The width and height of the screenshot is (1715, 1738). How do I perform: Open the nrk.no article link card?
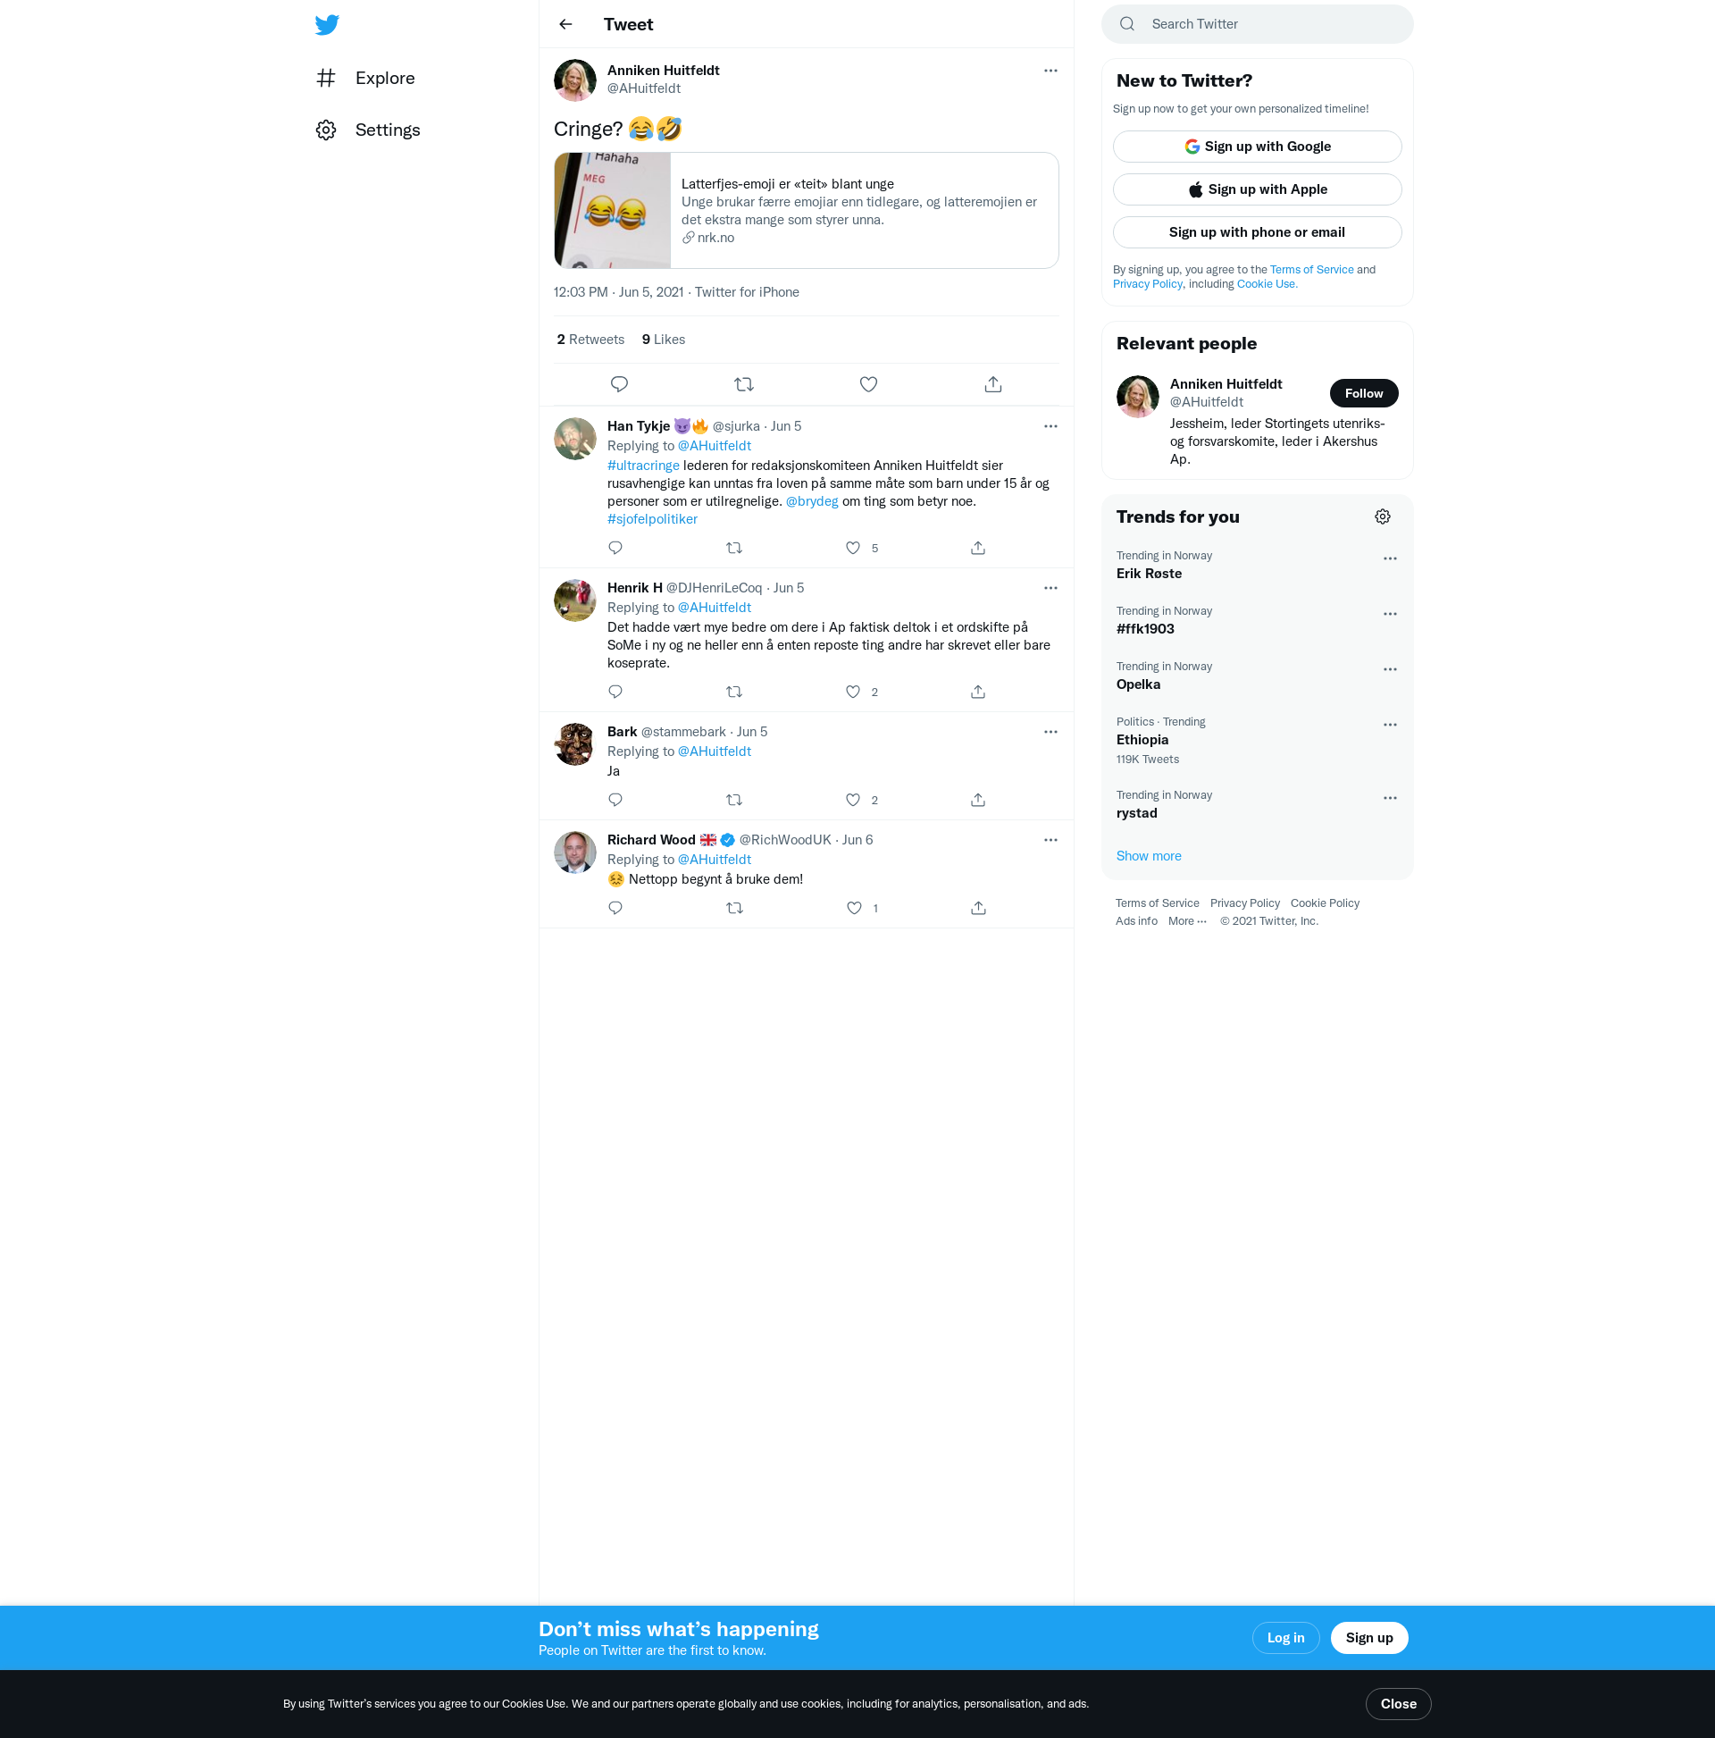pos(806,211)
